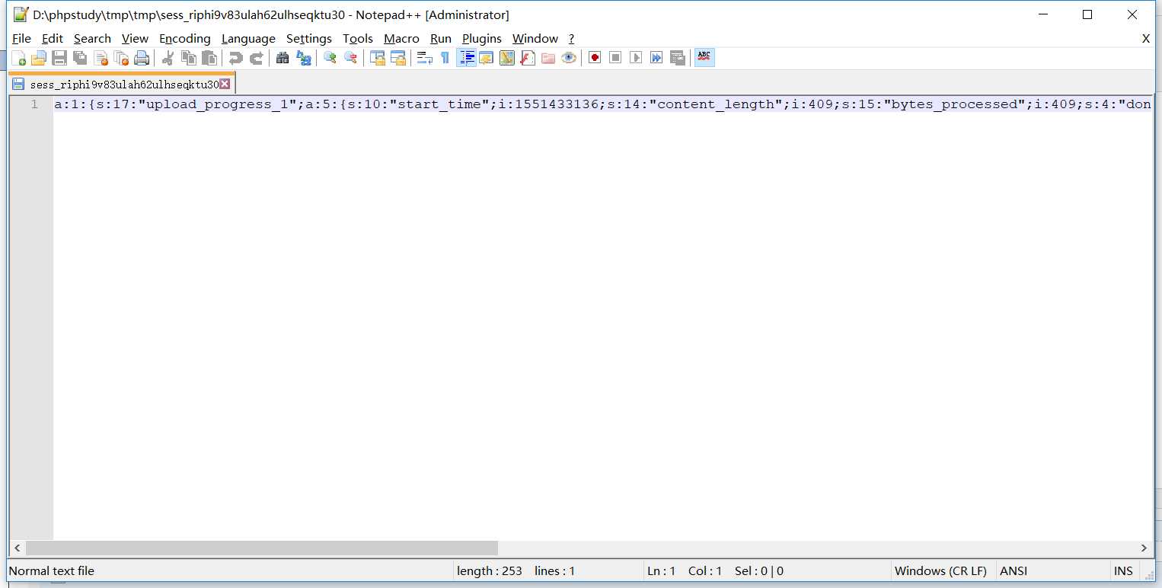1162x588 pixels.
Task: Click the Redo toolbar icon
Action: click(x=257, y=58)
